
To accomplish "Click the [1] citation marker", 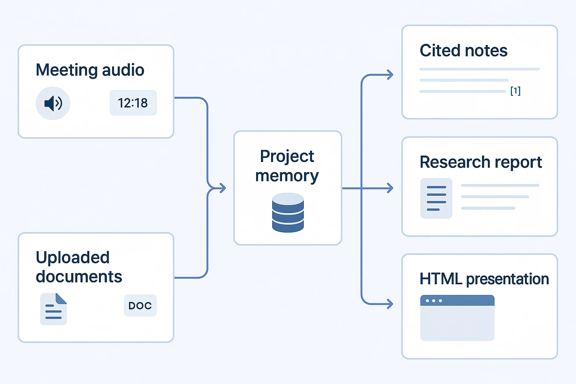I will [x=516, y=91].
